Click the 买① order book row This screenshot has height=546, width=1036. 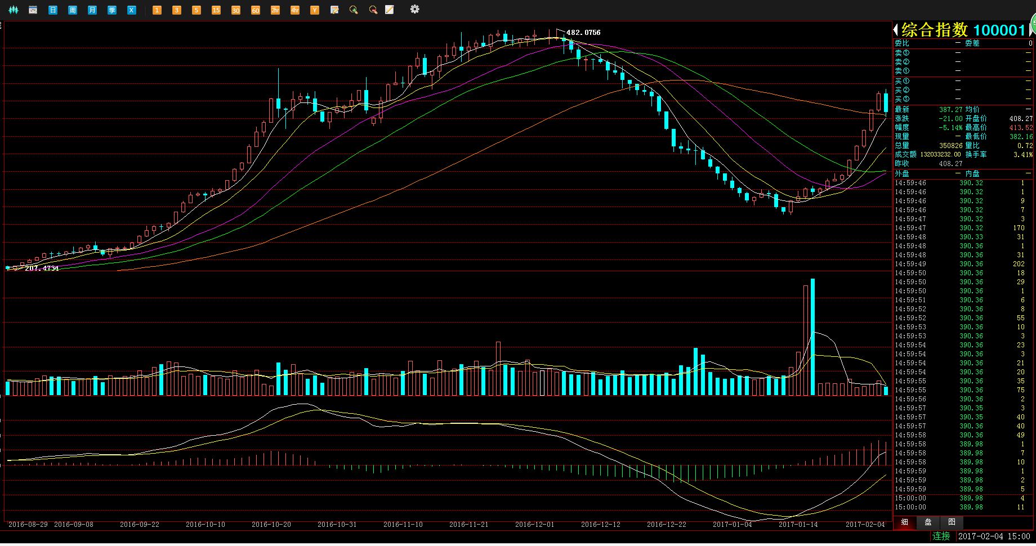point(963,81)
